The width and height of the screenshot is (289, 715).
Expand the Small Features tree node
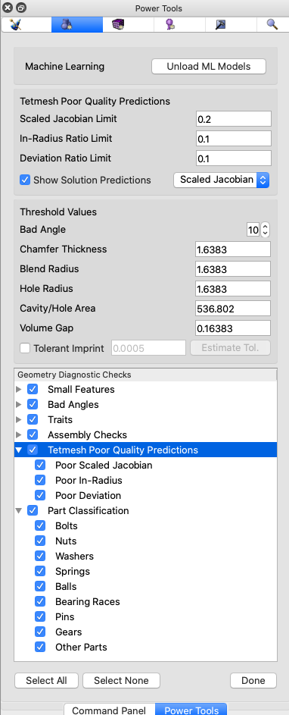pyautogui.click(x=19, y=390)
